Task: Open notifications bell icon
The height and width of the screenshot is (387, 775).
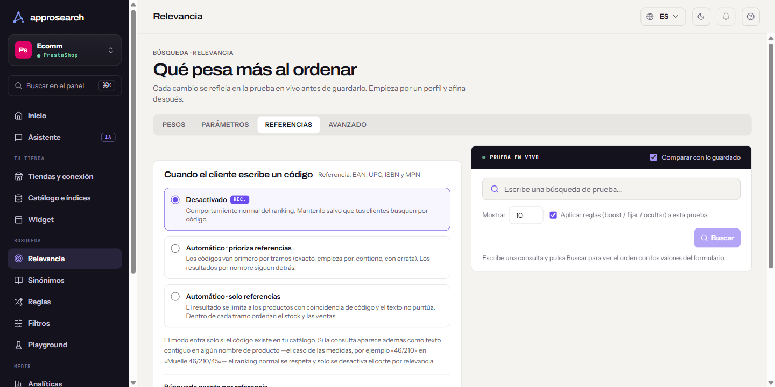Action: (x=726, y=17)
